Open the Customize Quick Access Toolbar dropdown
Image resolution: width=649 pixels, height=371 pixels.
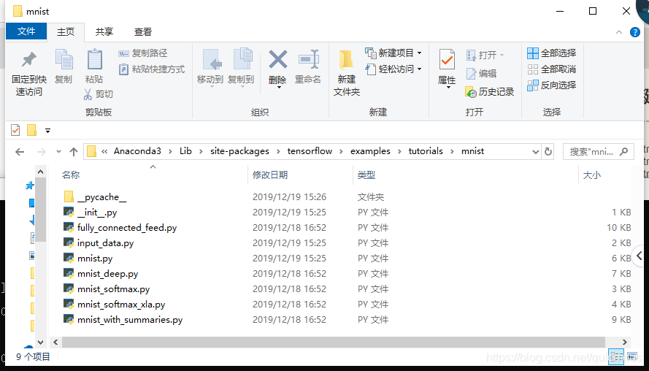coord(47,131)
